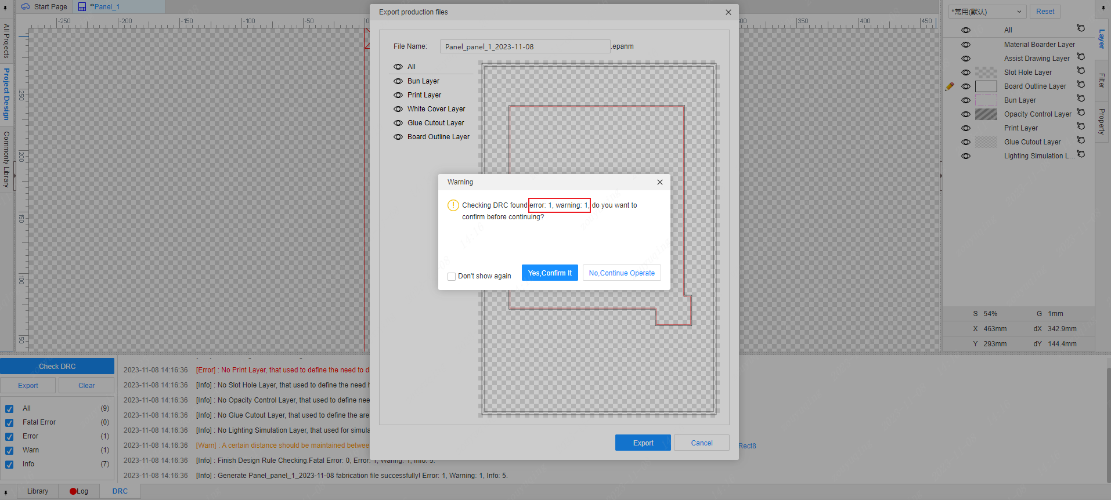
Task: Click the hand icon in the All row of Layer panel
Action: pyautogui.click(x=1081, y=28)
